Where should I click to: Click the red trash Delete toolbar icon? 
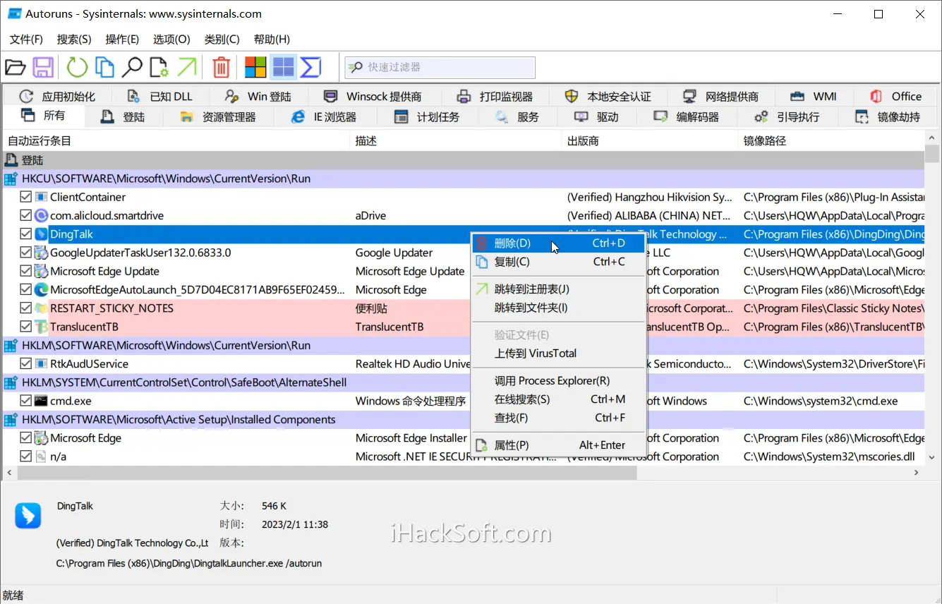click(222, 68)
